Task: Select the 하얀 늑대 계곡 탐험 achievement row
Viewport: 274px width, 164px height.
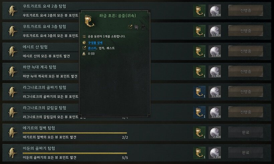Action: [137, 72]
